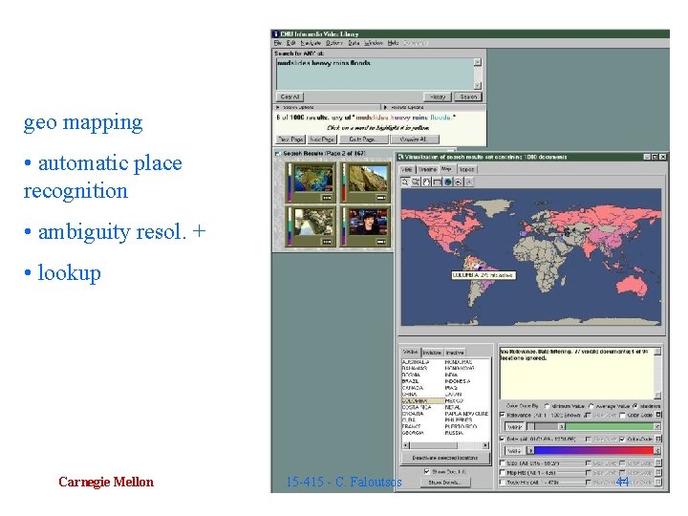Click the Search button
The height and width of the screenshot is (516, 688).
tap(468, 97)
